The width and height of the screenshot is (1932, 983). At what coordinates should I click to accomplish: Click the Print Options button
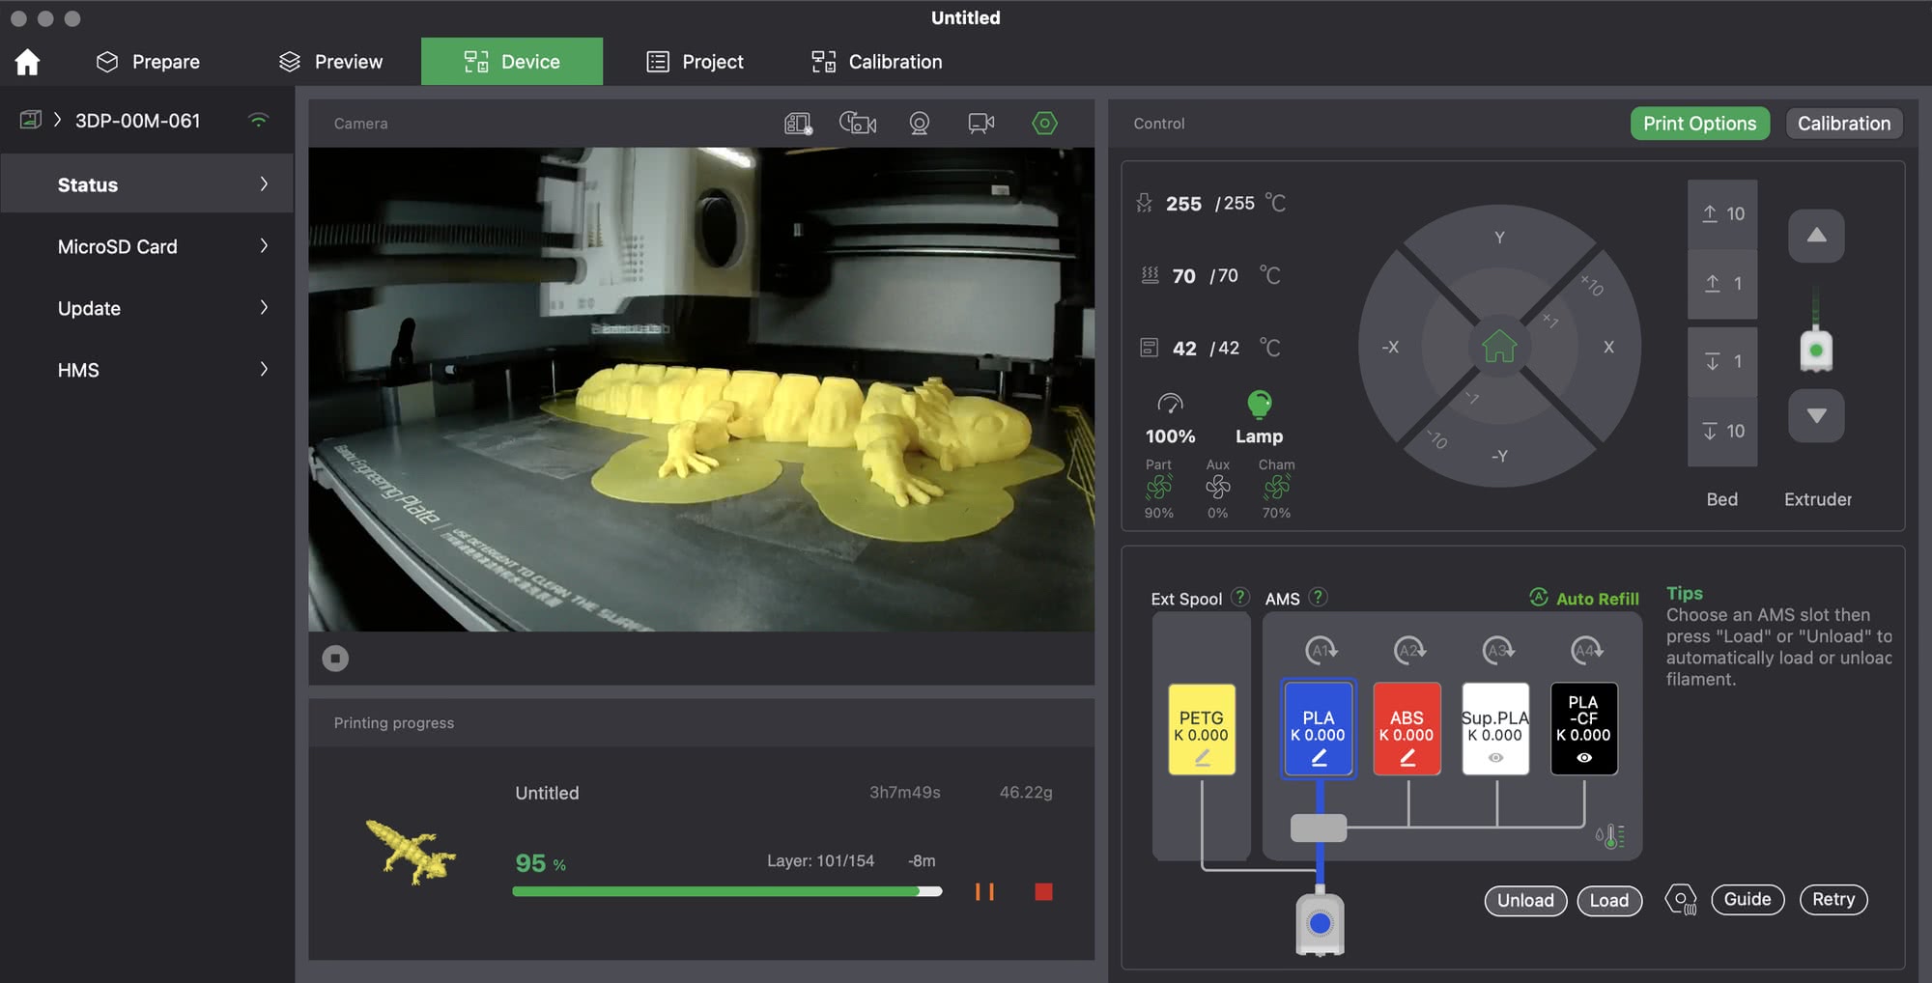[1700, 124]
